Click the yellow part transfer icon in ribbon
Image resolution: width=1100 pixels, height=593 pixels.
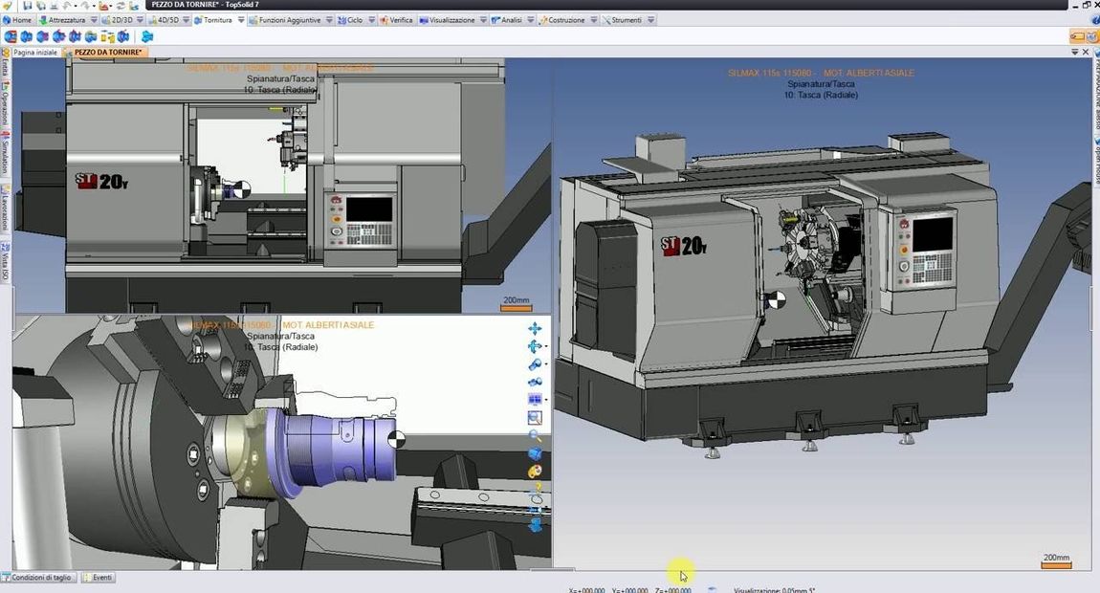[x=108, y=36]
